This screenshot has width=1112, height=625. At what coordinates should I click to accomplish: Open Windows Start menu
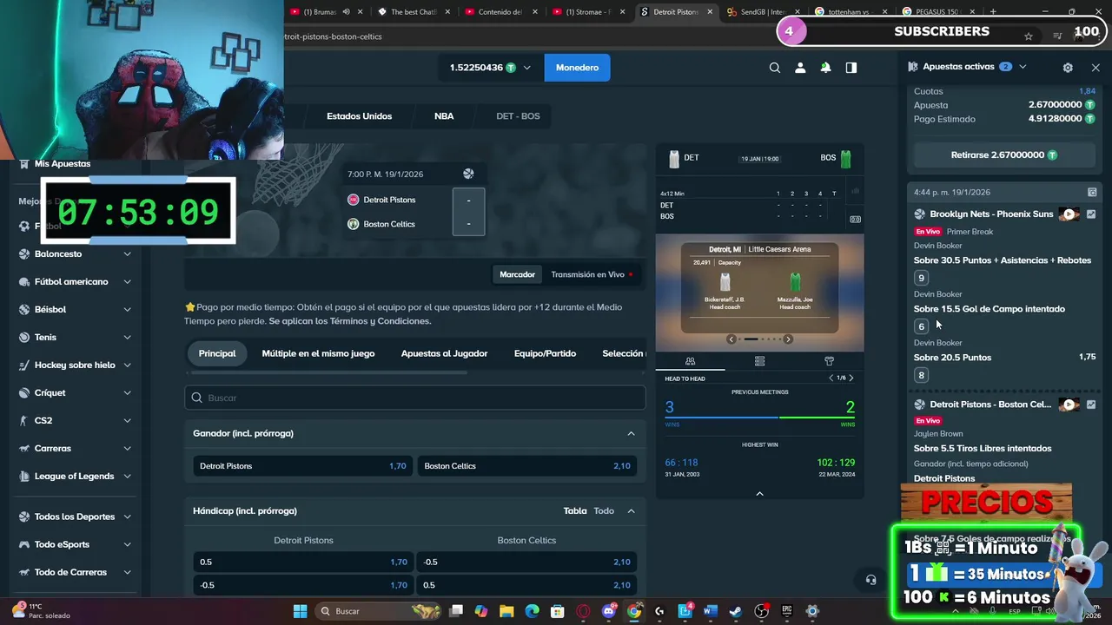(300, 611)
